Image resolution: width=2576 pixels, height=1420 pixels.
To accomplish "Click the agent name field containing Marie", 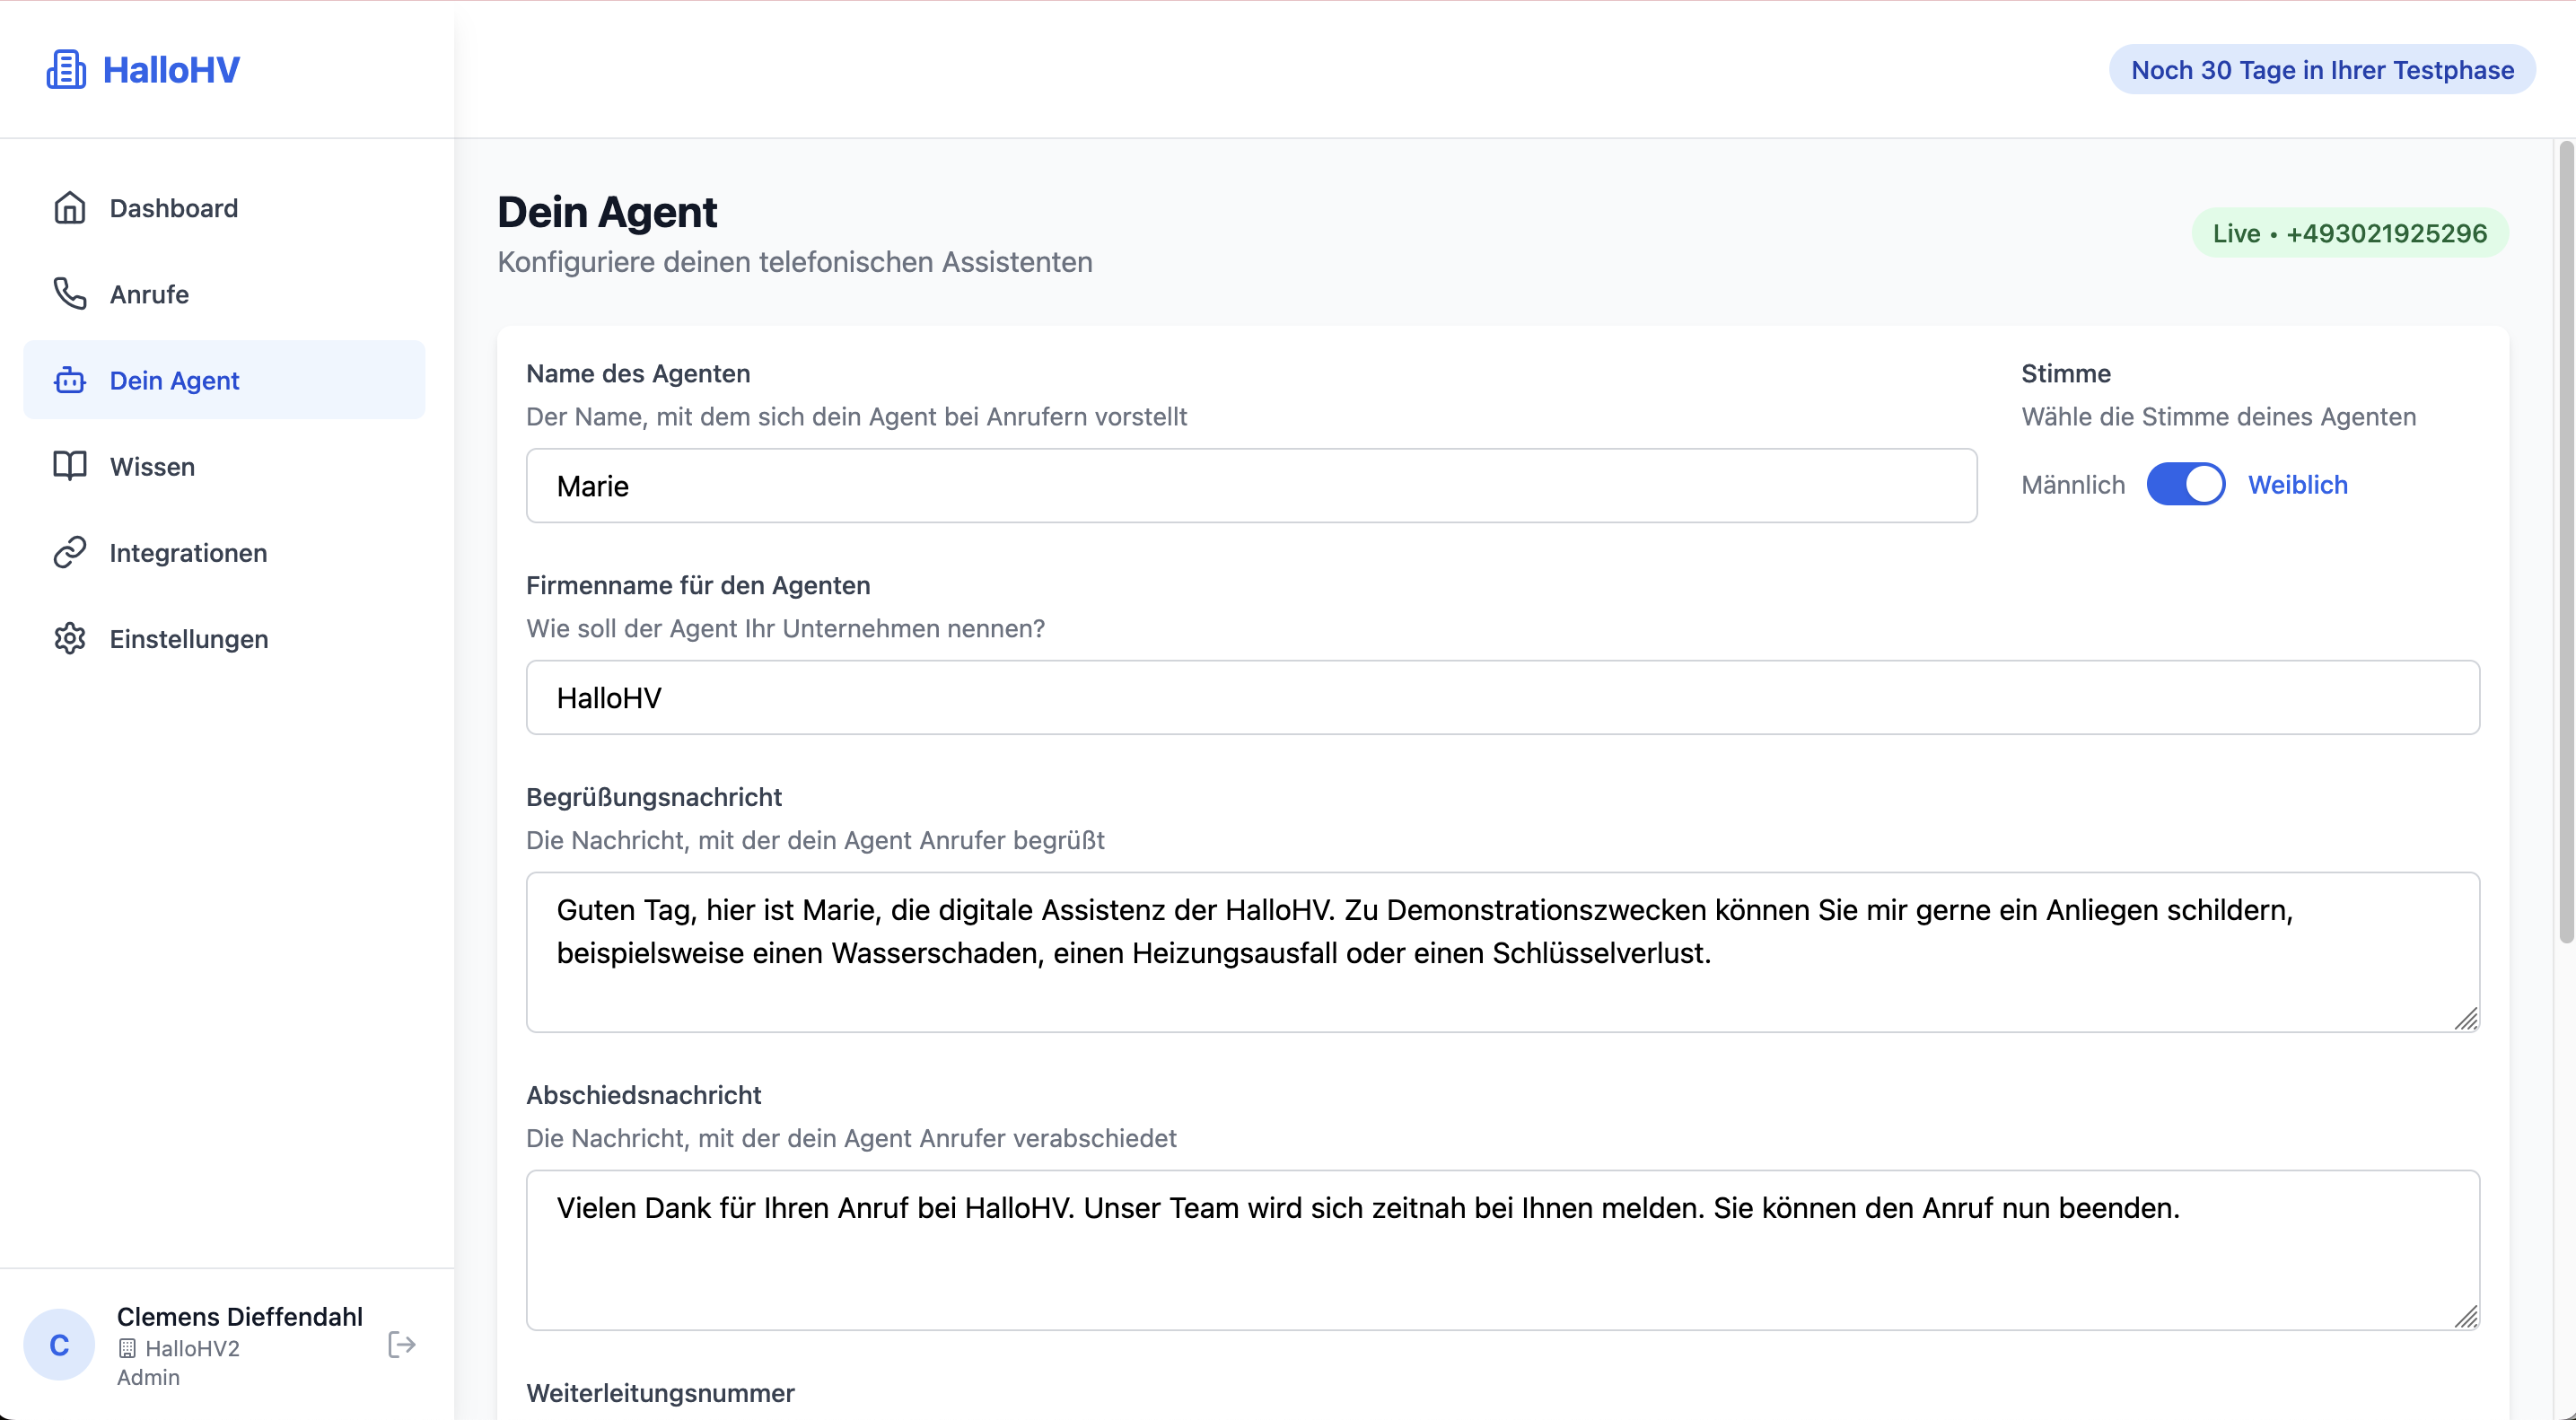I will tap(1252, 486).
